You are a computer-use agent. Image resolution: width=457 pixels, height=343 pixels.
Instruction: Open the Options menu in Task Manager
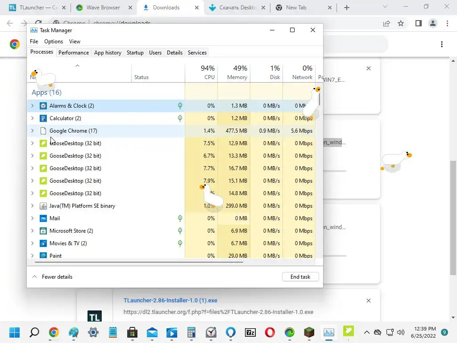click(x=54, y=42)
